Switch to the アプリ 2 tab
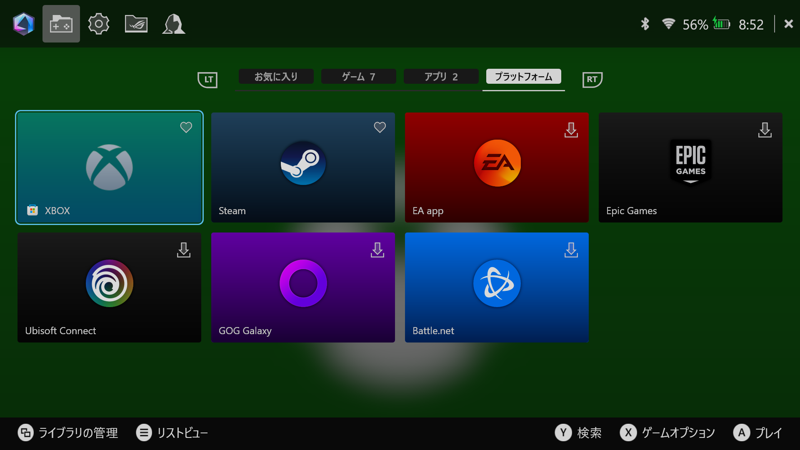 (441, 77)
